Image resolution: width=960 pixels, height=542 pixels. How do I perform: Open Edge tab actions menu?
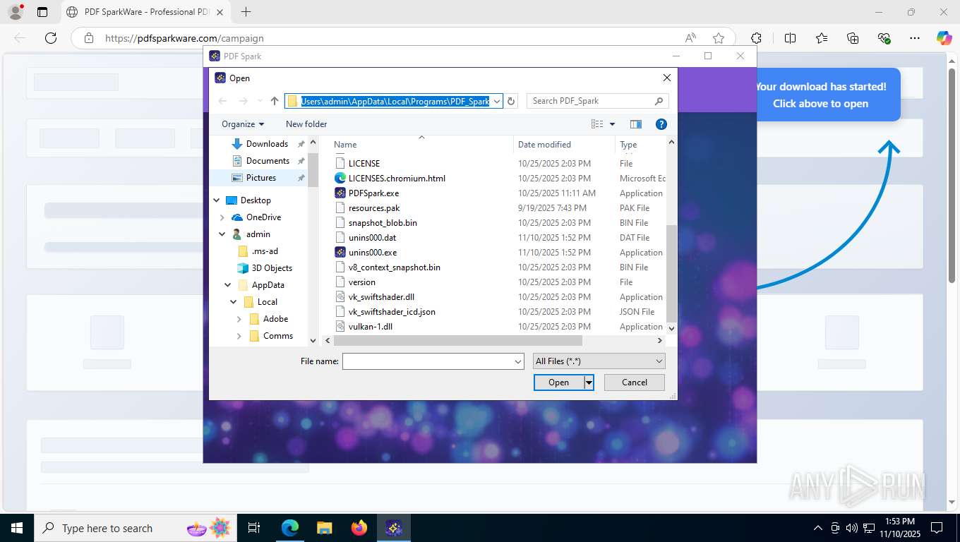(42, 12)
